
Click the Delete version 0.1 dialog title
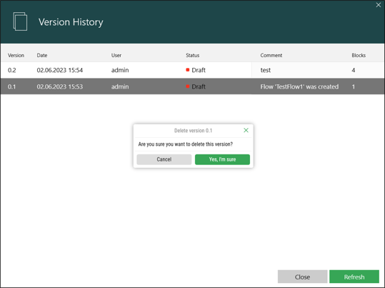(194, 131)
